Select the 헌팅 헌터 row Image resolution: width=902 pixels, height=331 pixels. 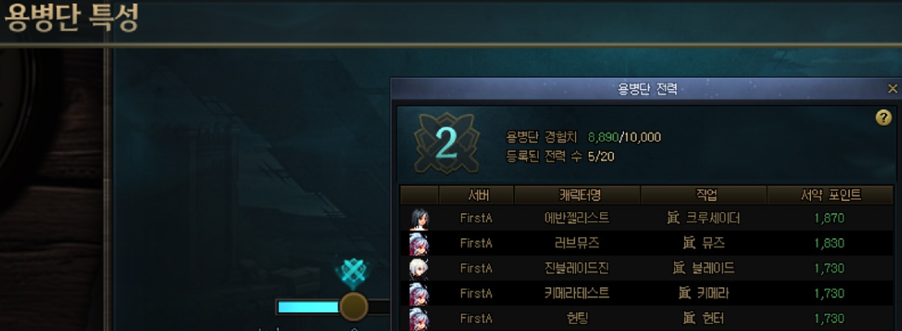point(647,318)
